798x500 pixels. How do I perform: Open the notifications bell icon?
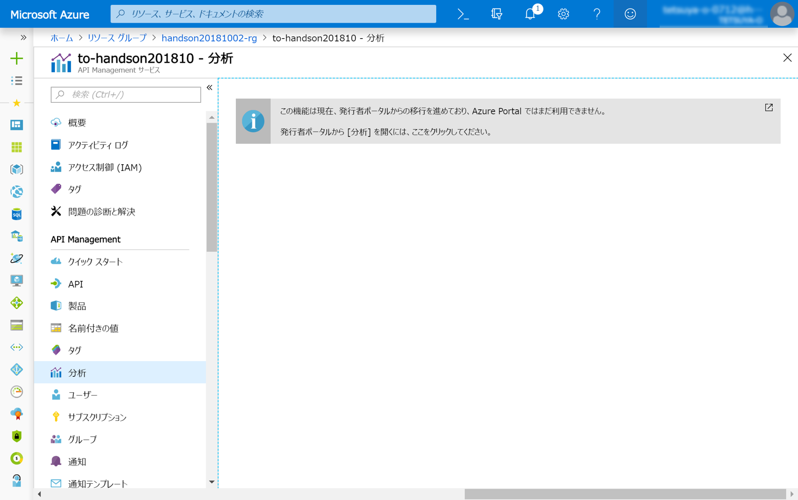[530, 14]
